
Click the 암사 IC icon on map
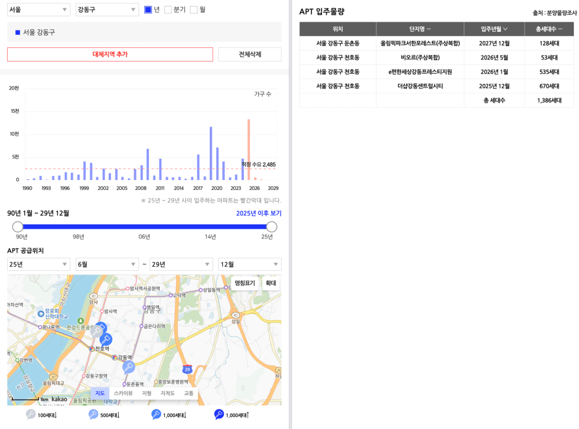click(93, 296)
